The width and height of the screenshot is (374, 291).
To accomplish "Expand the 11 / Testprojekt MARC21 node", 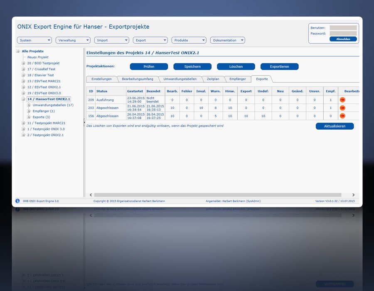I will pos(23,123).
